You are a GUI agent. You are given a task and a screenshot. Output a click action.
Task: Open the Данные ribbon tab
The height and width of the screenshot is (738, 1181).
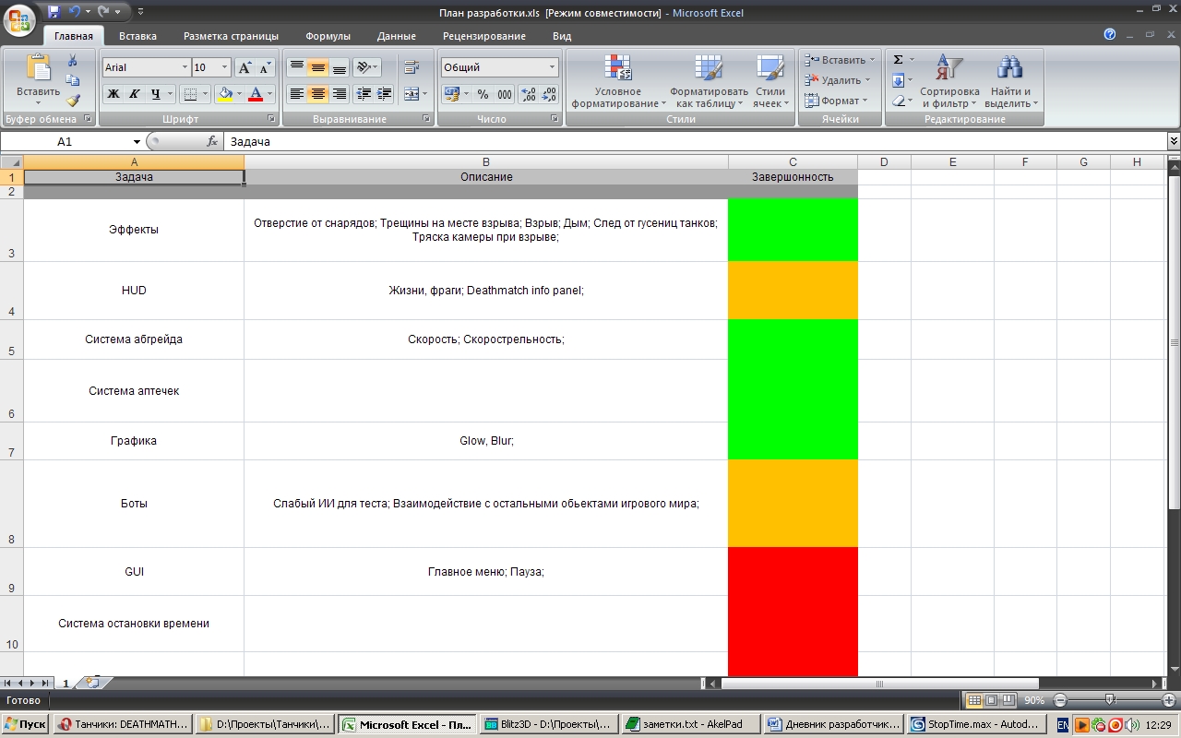pos(396,36)
